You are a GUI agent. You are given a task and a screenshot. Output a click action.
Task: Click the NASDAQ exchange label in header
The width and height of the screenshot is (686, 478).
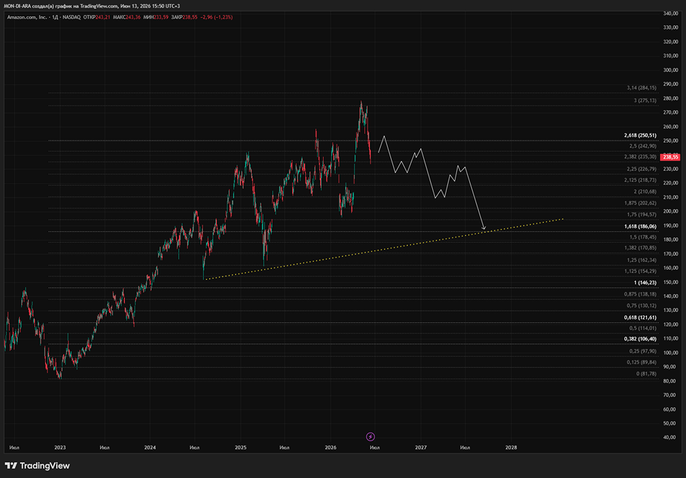(71, 17)
